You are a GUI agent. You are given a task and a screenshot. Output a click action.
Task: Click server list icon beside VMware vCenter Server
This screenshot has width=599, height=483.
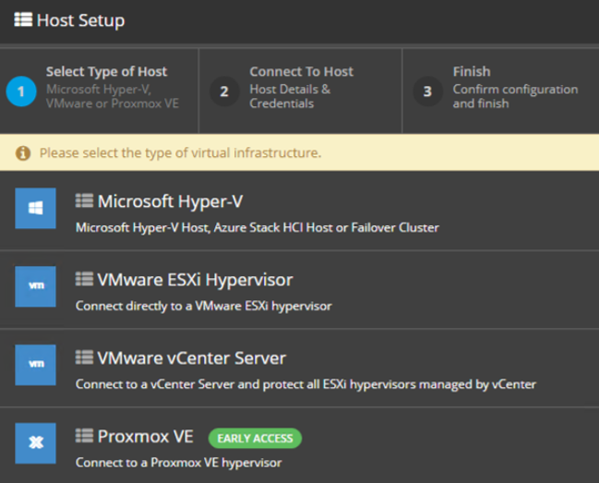(84, 357)
